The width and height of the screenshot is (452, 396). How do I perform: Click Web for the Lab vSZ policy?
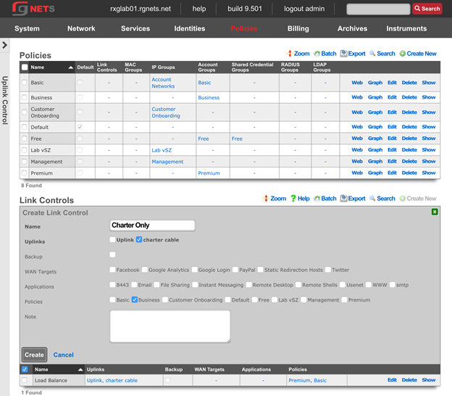[357, 150]
